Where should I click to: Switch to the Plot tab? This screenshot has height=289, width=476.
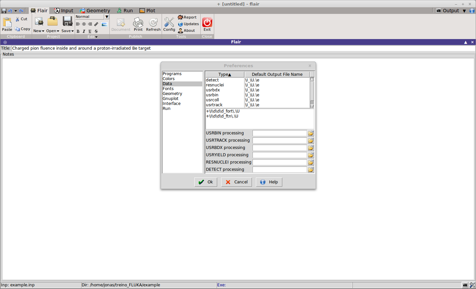click(147, 11)
